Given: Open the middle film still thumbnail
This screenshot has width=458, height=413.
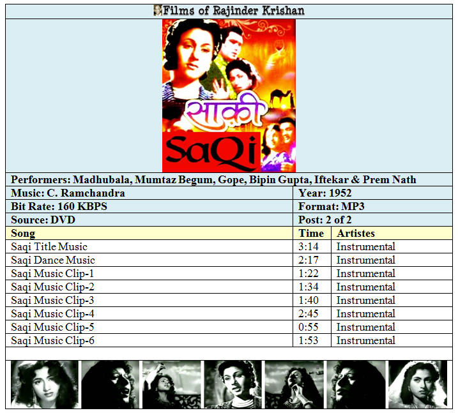Looking at the screenshot, I should coord(233,384).
